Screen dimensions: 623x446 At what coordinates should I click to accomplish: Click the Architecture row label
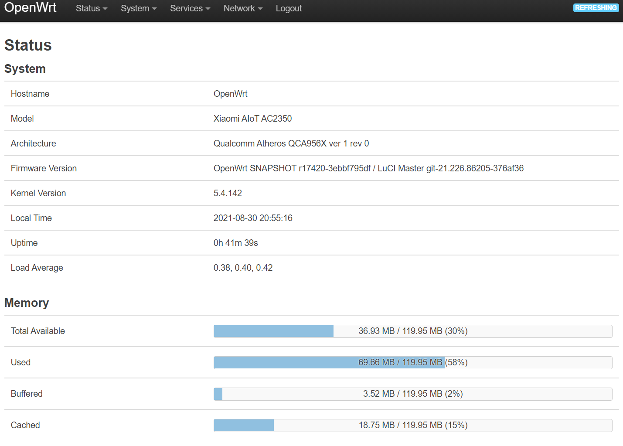[x=34, y=143]
